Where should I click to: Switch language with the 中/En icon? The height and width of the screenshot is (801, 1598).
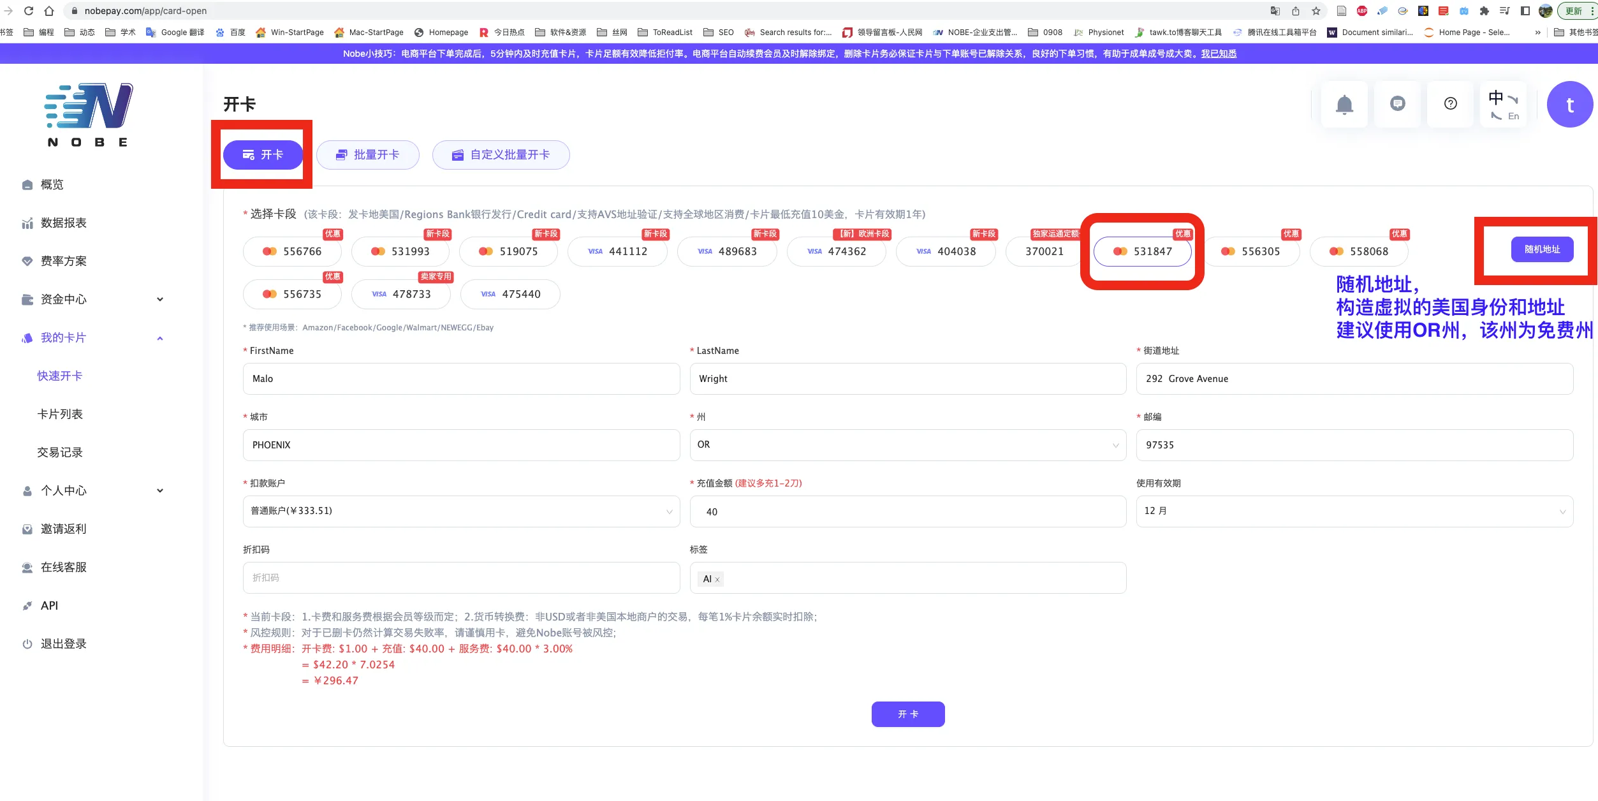click(x=1503, y=105)
